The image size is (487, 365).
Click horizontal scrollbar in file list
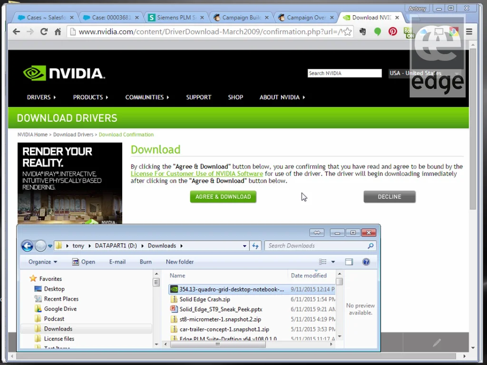pos(218,344)
